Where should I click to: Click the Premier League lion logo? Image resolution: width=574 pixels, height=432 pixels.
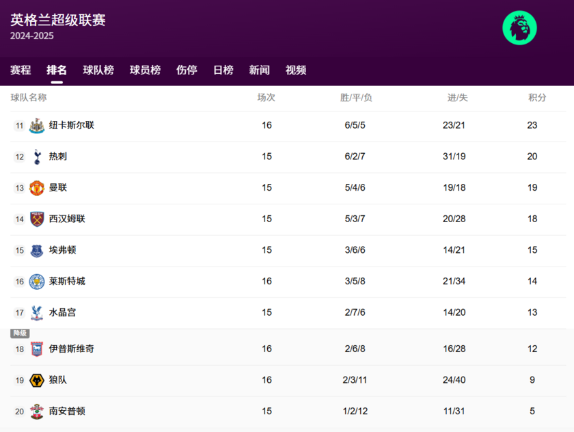(519, 28)
